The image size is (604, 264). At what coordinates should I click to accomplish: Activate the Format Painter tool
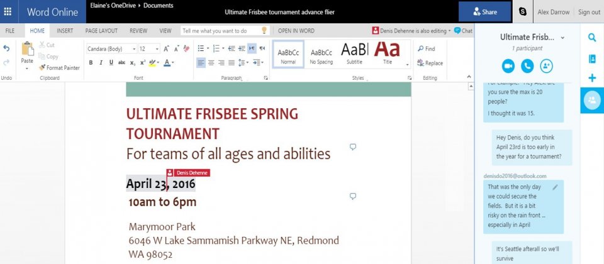point(59,68)
